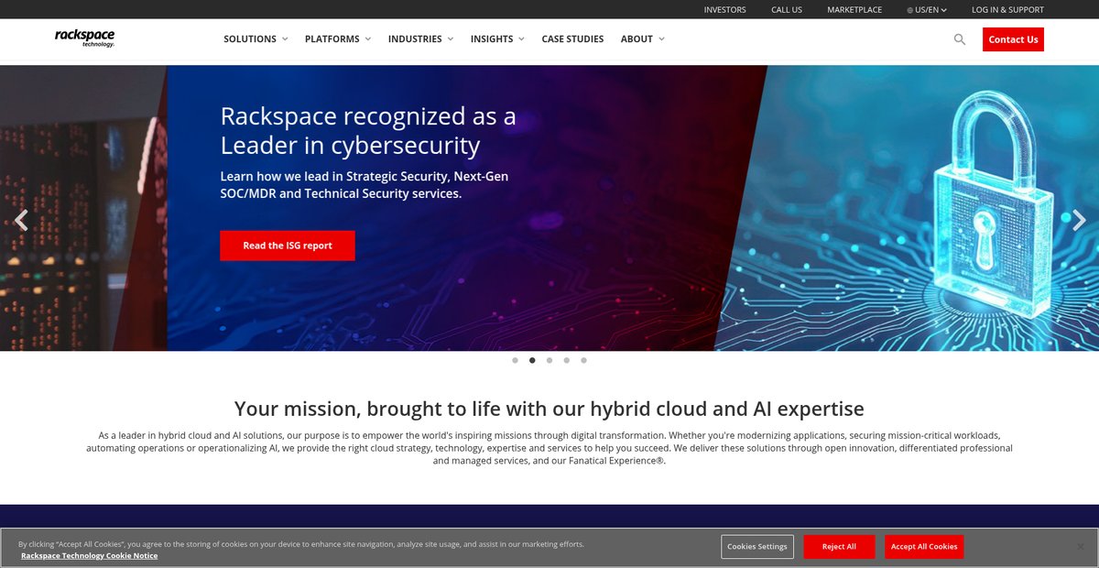Click Call Us in top bar
Image resolution: width=1099 pixels, height=568 pixels.
(787, 10)
